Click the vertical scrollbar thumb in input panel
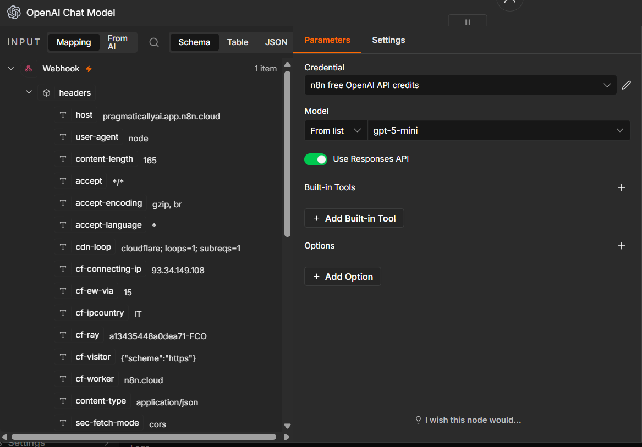 (x=287, y=153)
